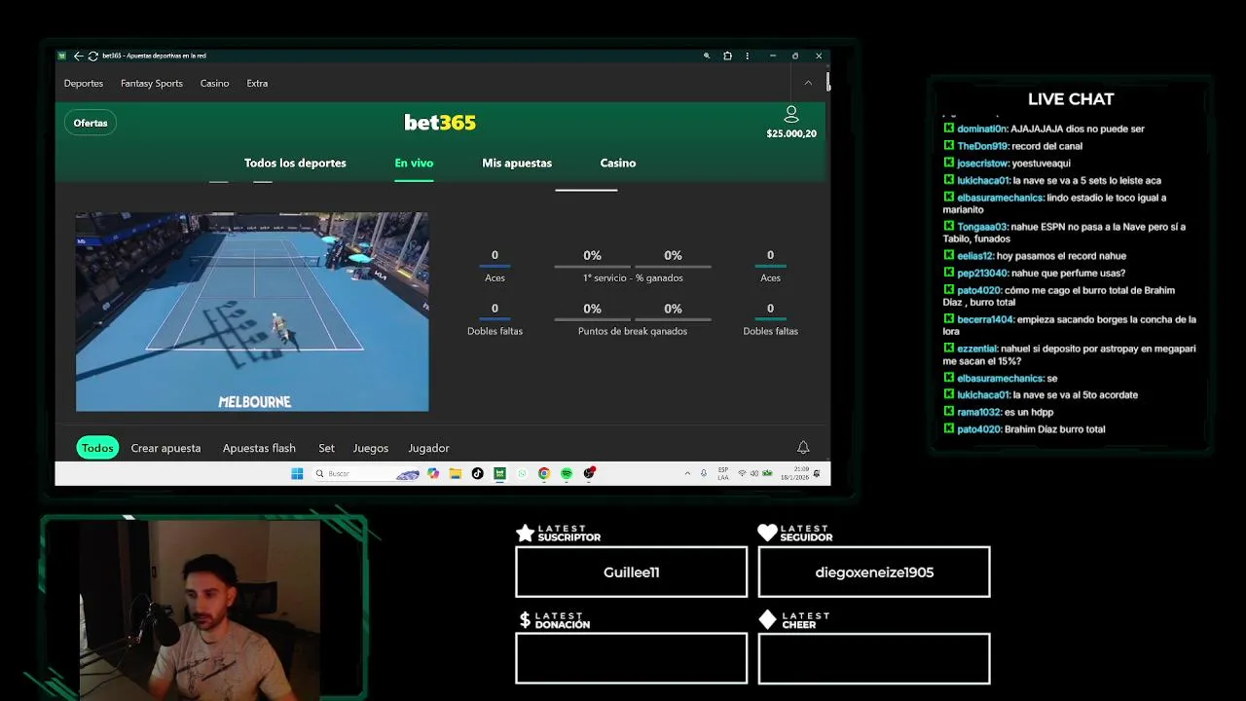Open the network tray icon
This screenshot has height=701, width=1246.
tap(742, 473)
